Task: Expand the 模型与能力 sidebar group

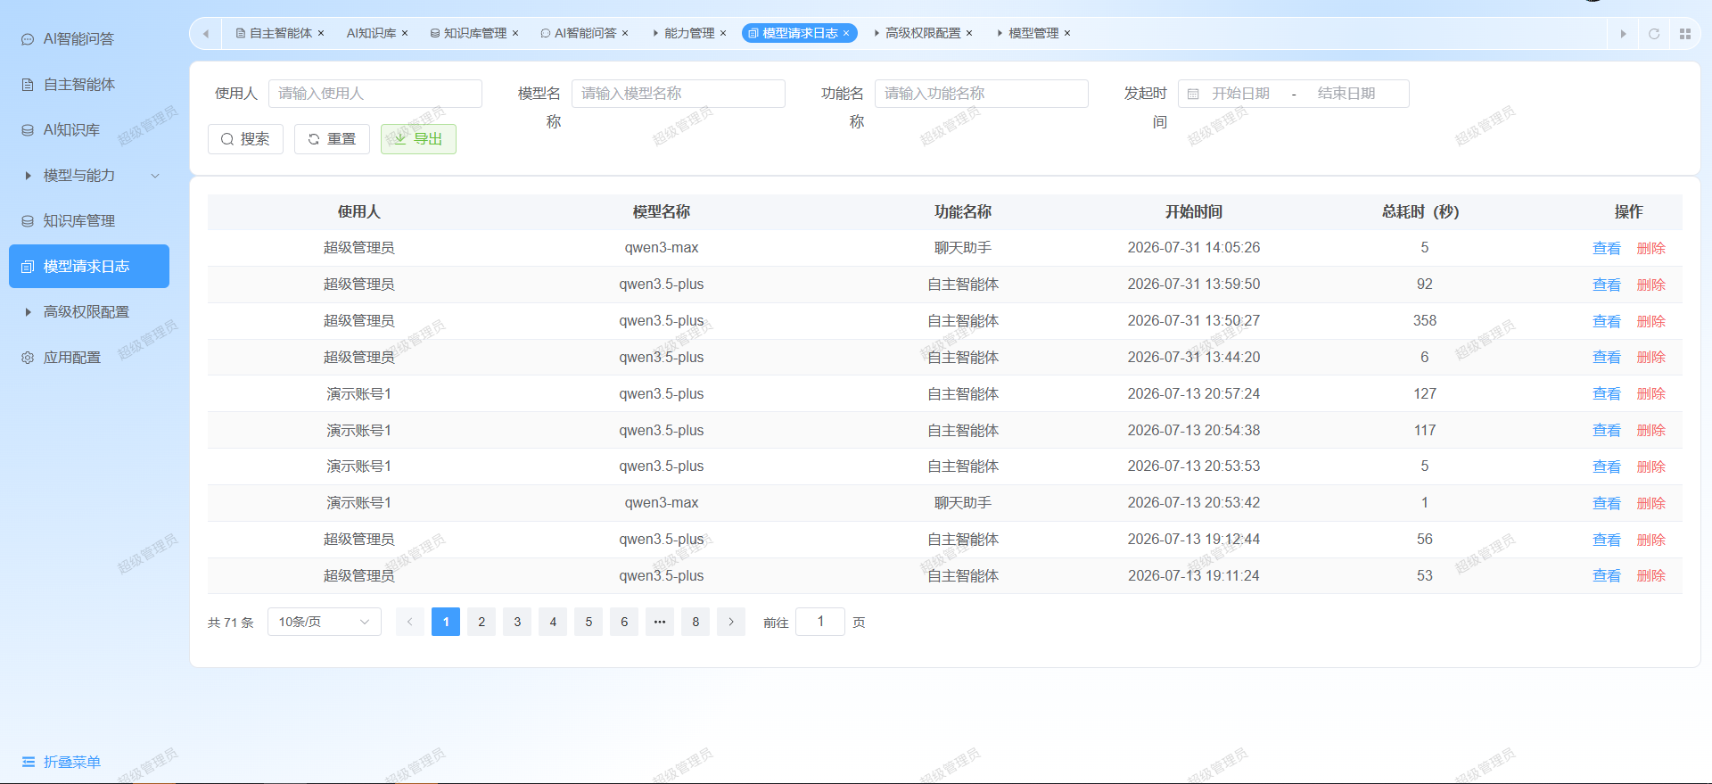Action: click(x=89, y=176)
